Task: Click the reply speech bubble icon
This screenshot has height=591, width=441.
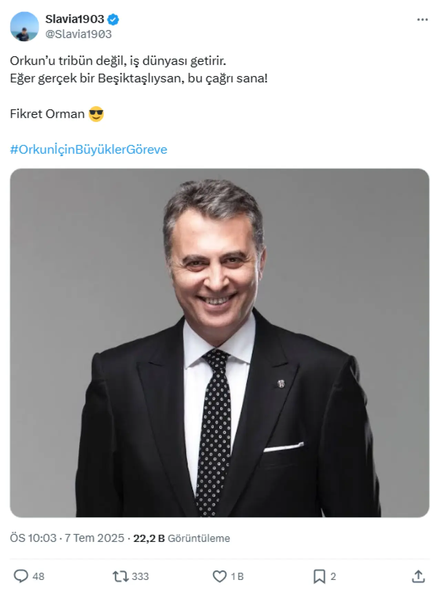Action: (21, 576)
